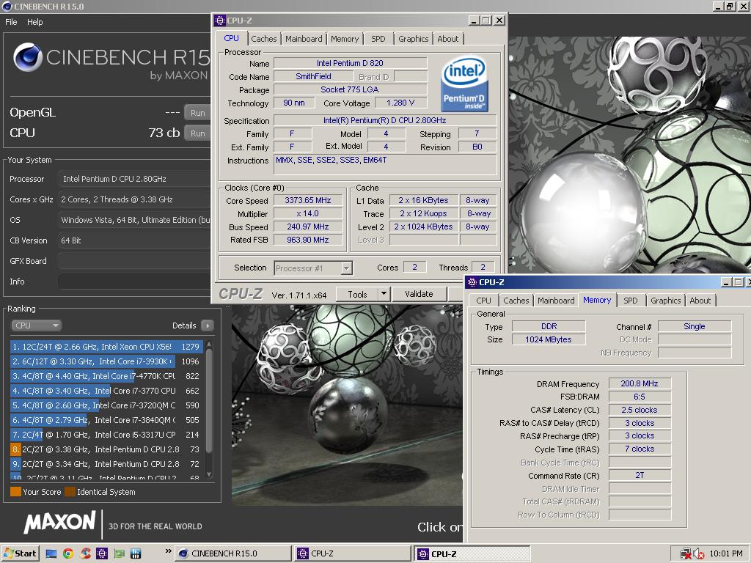Click the Tools button in CPU-Z
The height and width of the screenshot is (563, 751).
pyautogui.click(x=357, y=295)
